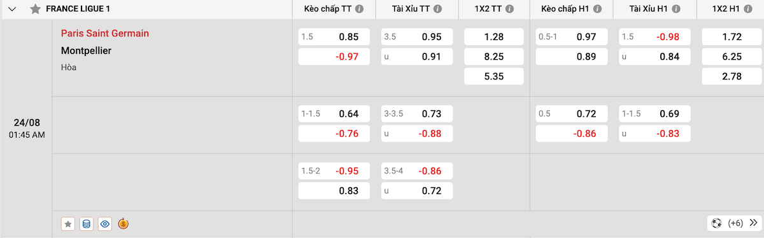
Task: Collapse the France Ligue 1 section chevron
Action: tap(12, 10)
